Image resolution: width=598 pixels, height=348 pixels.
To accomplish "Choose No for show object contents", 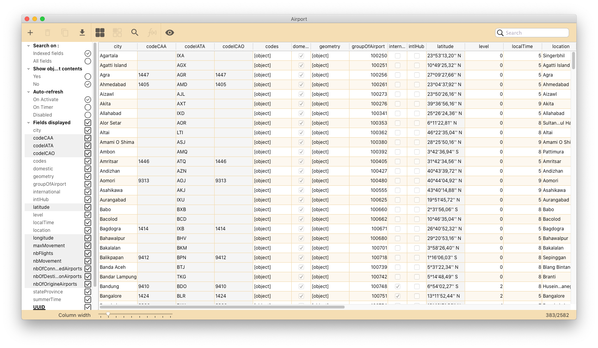I will click(88, 84).
